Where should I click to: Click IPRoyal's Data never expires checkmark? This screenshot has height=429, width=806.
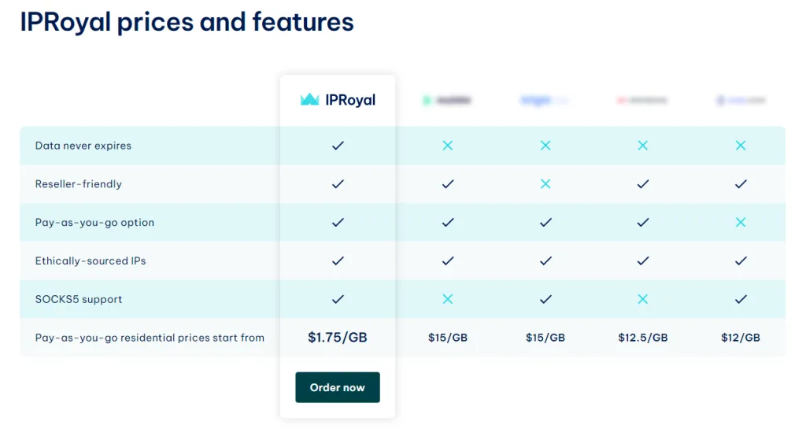click(338, 146)
